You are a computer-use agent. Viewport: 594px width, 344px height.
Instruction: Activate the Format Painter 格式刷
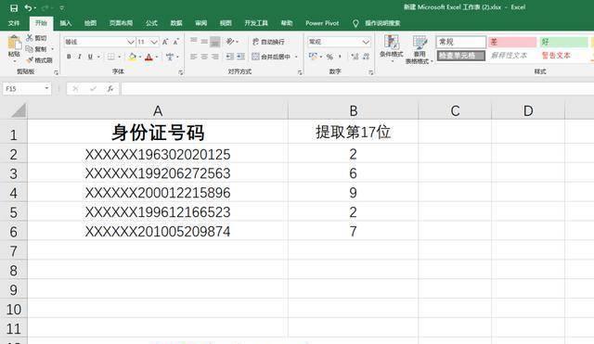point(30,59)
